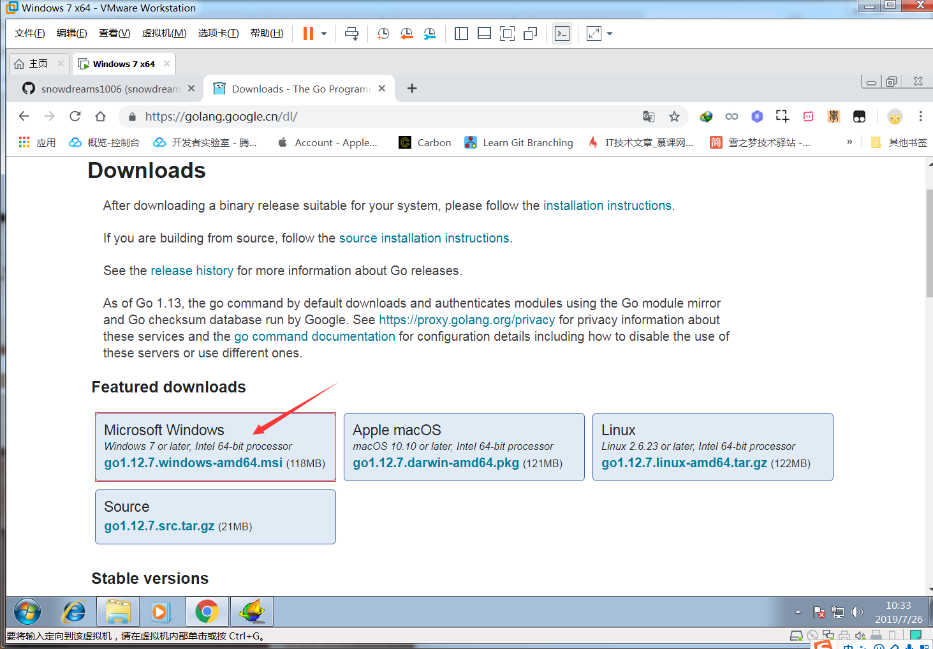This screenshot has width=933, height=649.
Task: Open the fullscreen options dropdown
Action: point(609,33)
